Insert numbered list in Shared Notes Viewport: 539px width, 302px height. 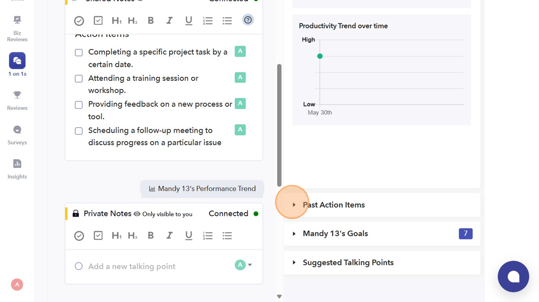coord(208,21)
